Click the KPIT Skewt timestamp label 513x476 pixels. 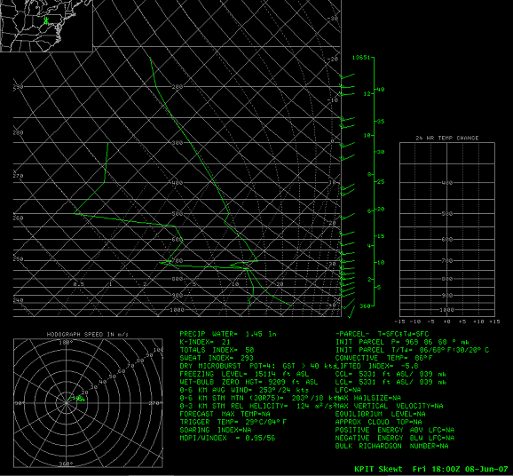431,469
